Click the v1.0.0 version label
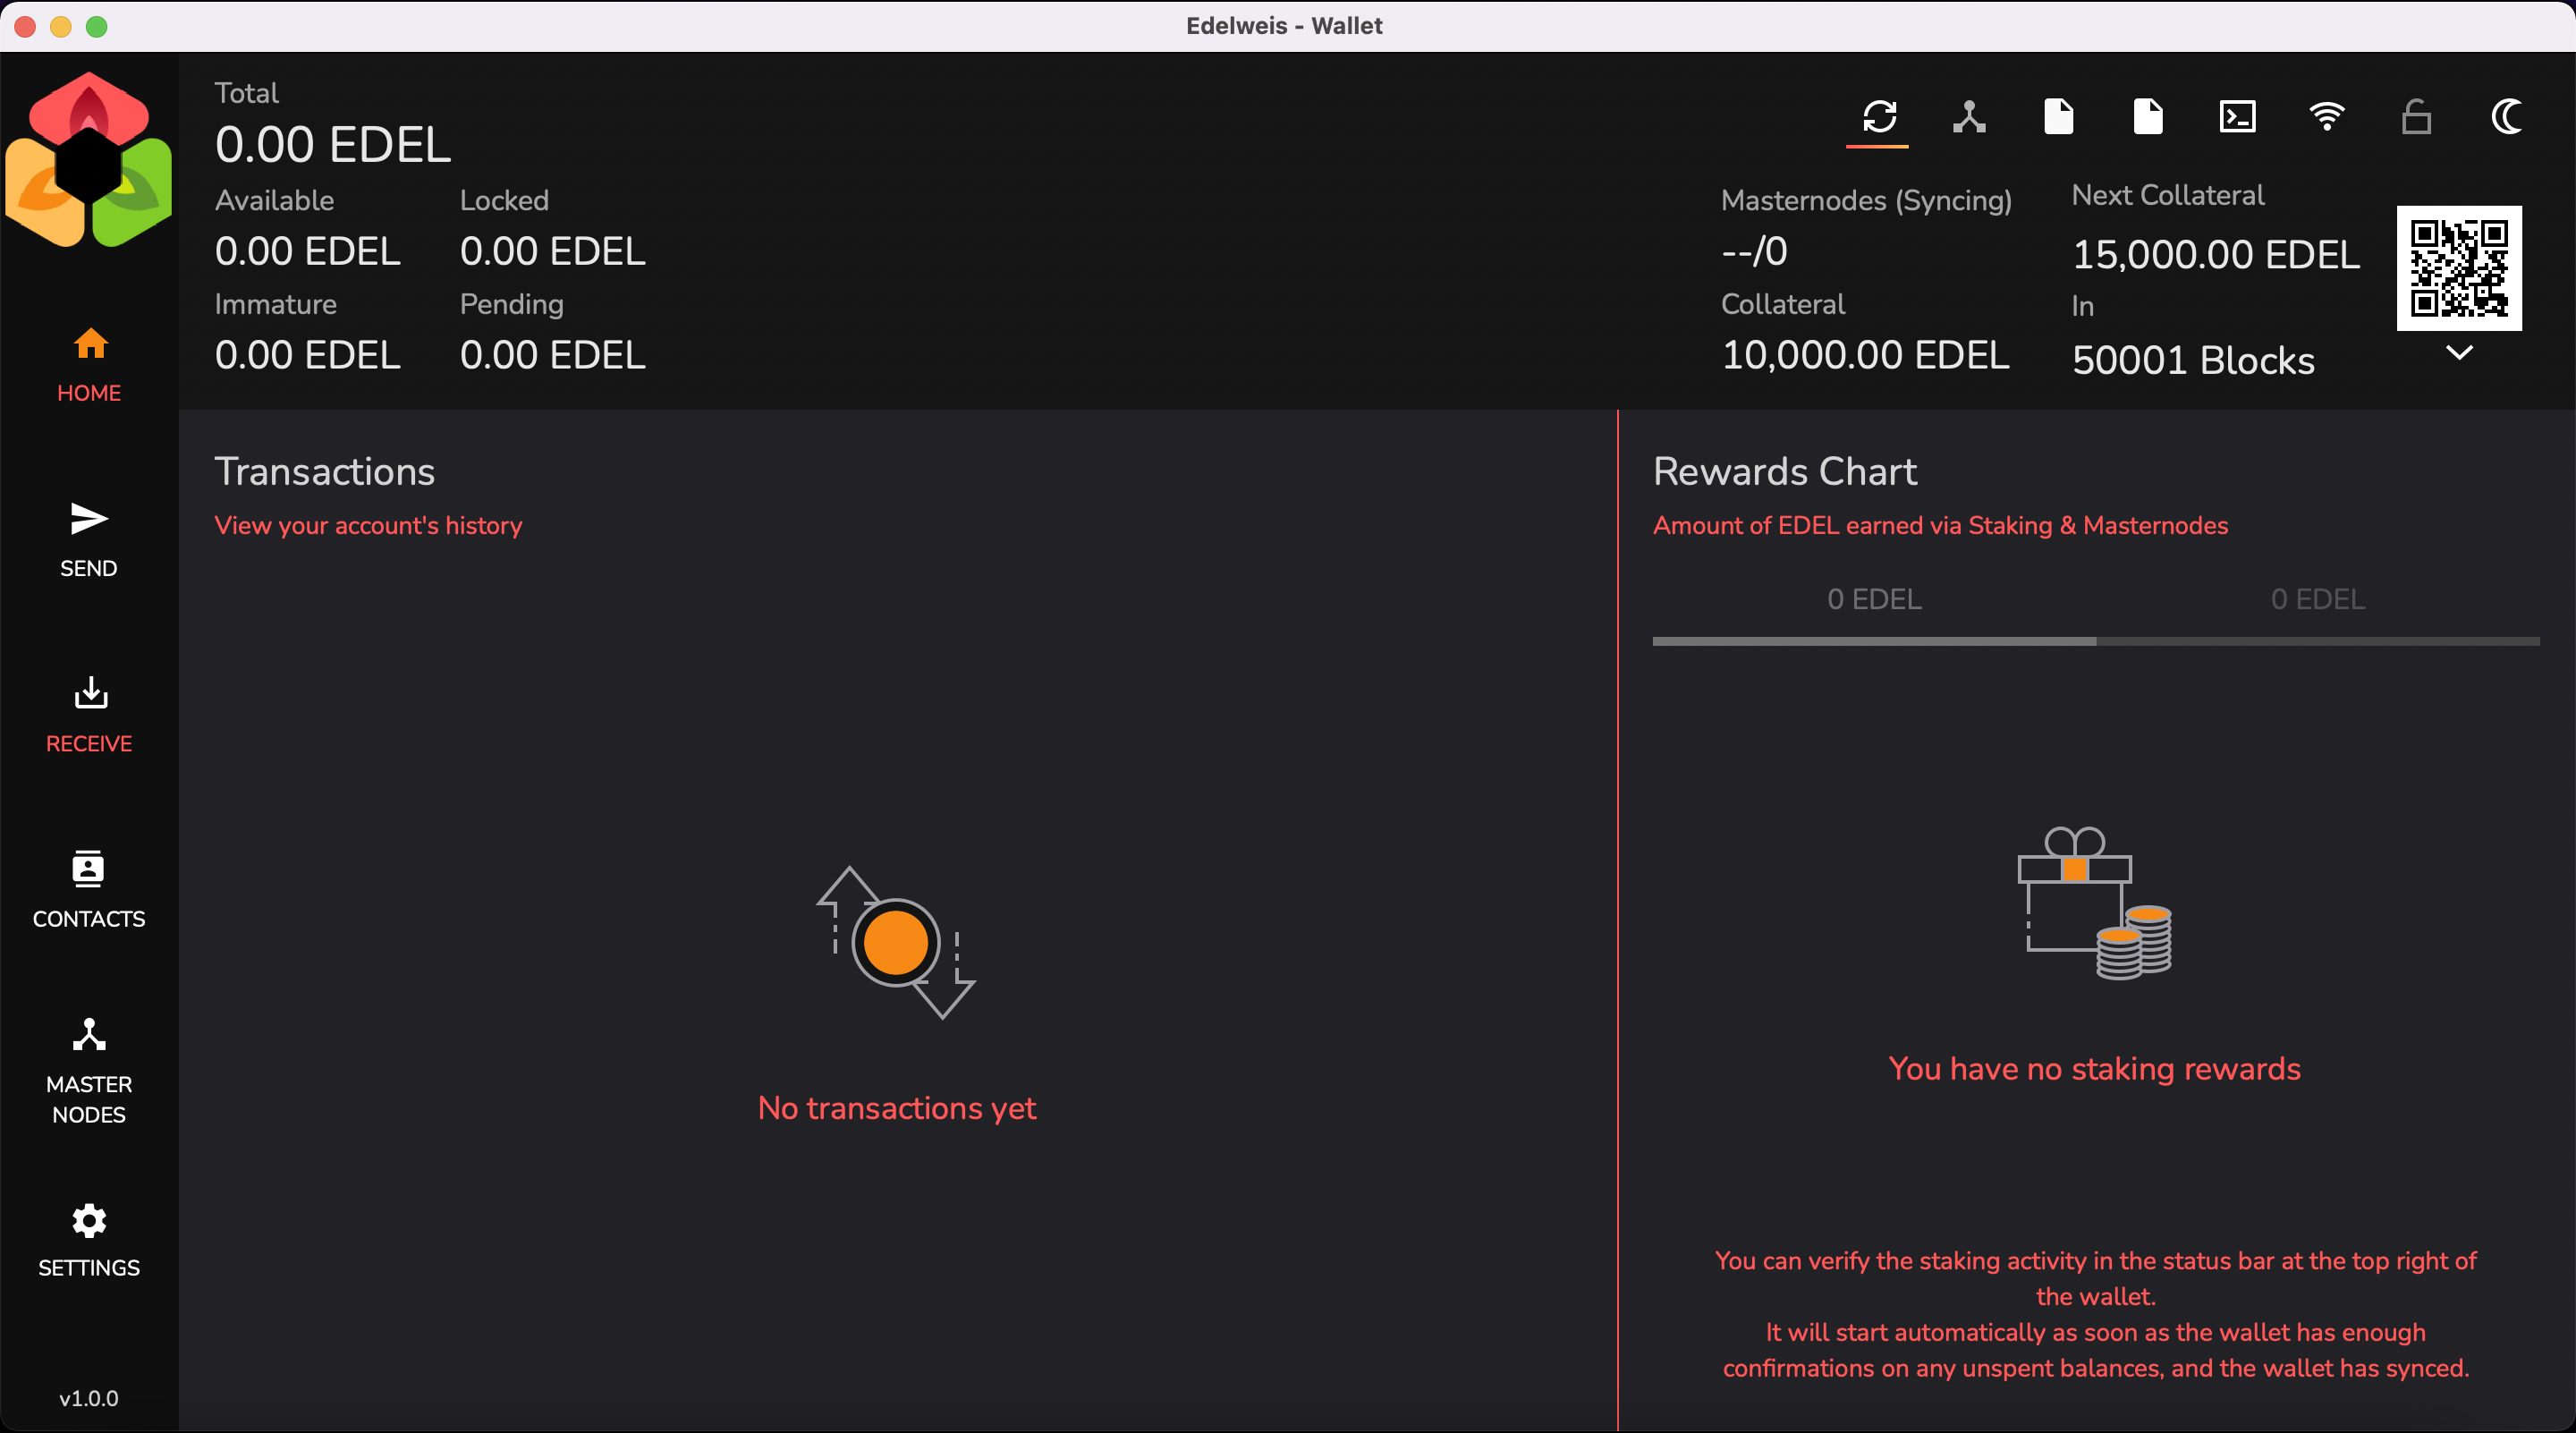 89,1398
